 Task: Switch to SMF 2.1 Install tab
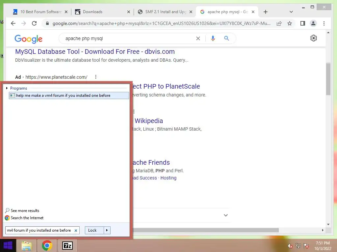(x=165, y=12)
